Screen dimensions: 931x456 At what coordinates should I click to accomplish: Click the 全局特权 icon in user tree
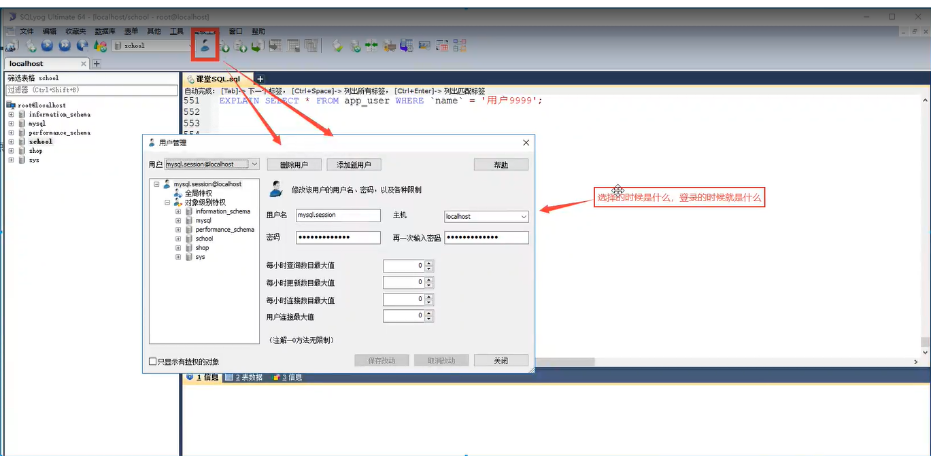(x=178, y=193)
